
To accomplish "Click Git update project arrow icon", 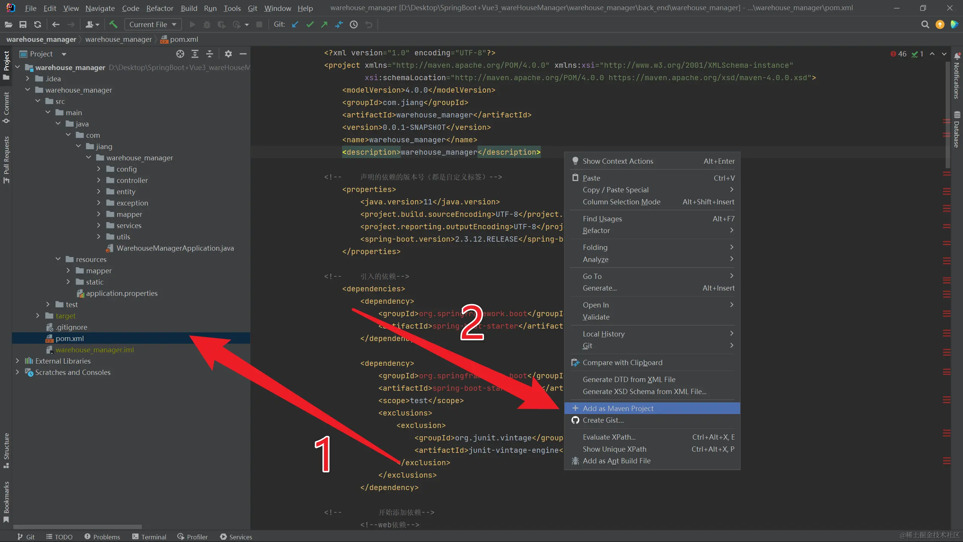I will 295,24.
